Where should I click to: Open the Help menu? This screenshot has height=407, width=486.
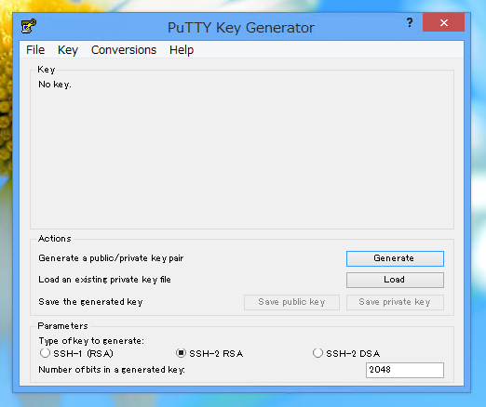182,50
